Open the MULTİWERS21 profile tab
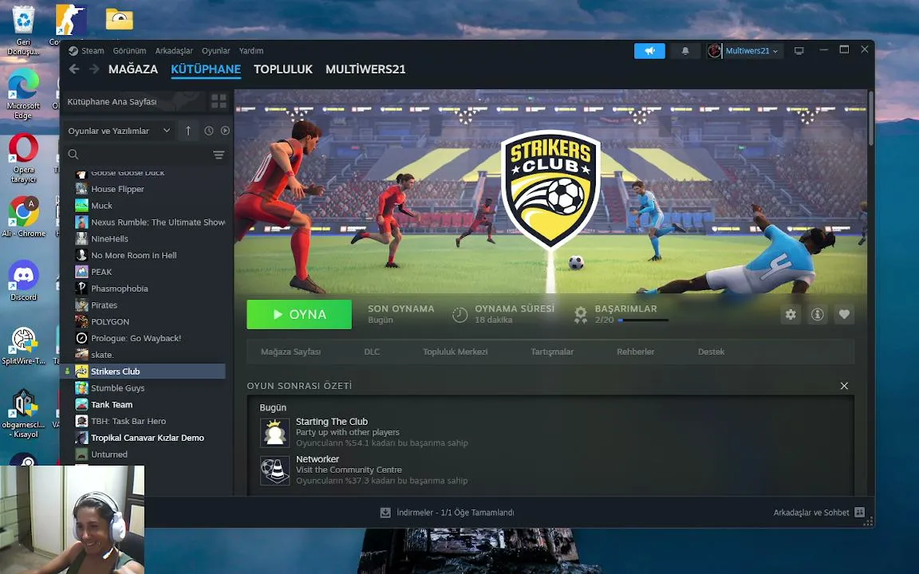Image resolution: width=919 pixels, height=574 pixels. tap(365, 69)
